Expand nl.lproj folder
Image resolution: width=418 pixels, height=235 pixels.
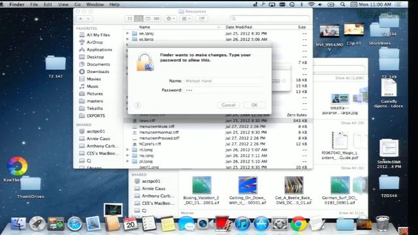point(127,149)
